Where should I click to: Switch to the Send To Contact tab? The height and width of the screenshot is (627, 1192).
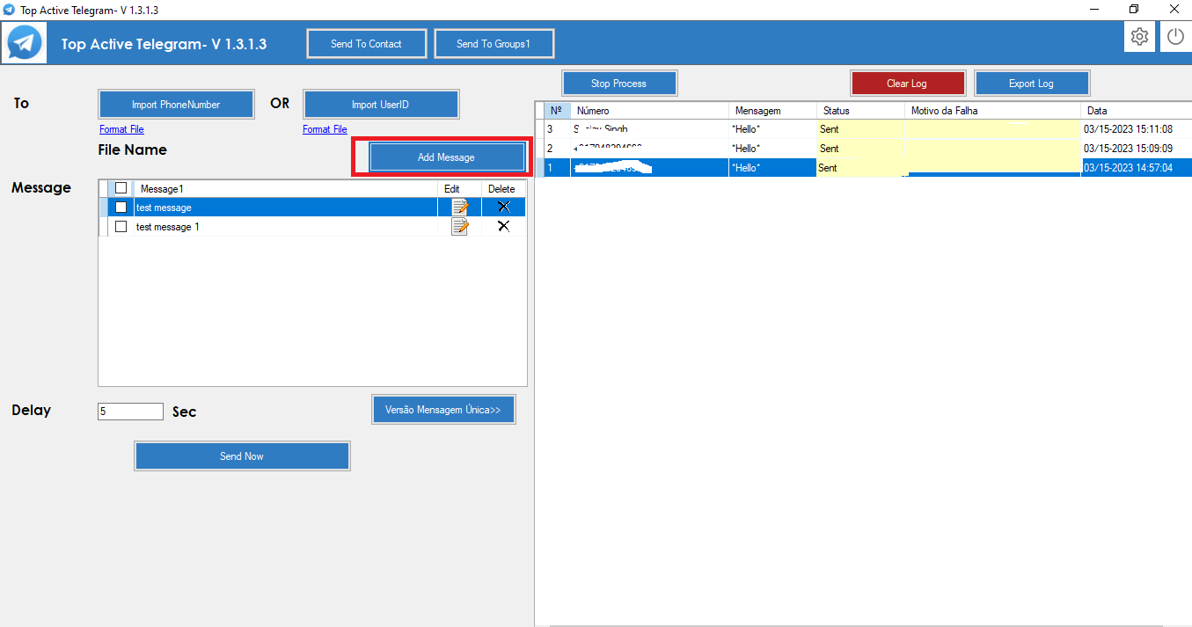coord(366,44)
